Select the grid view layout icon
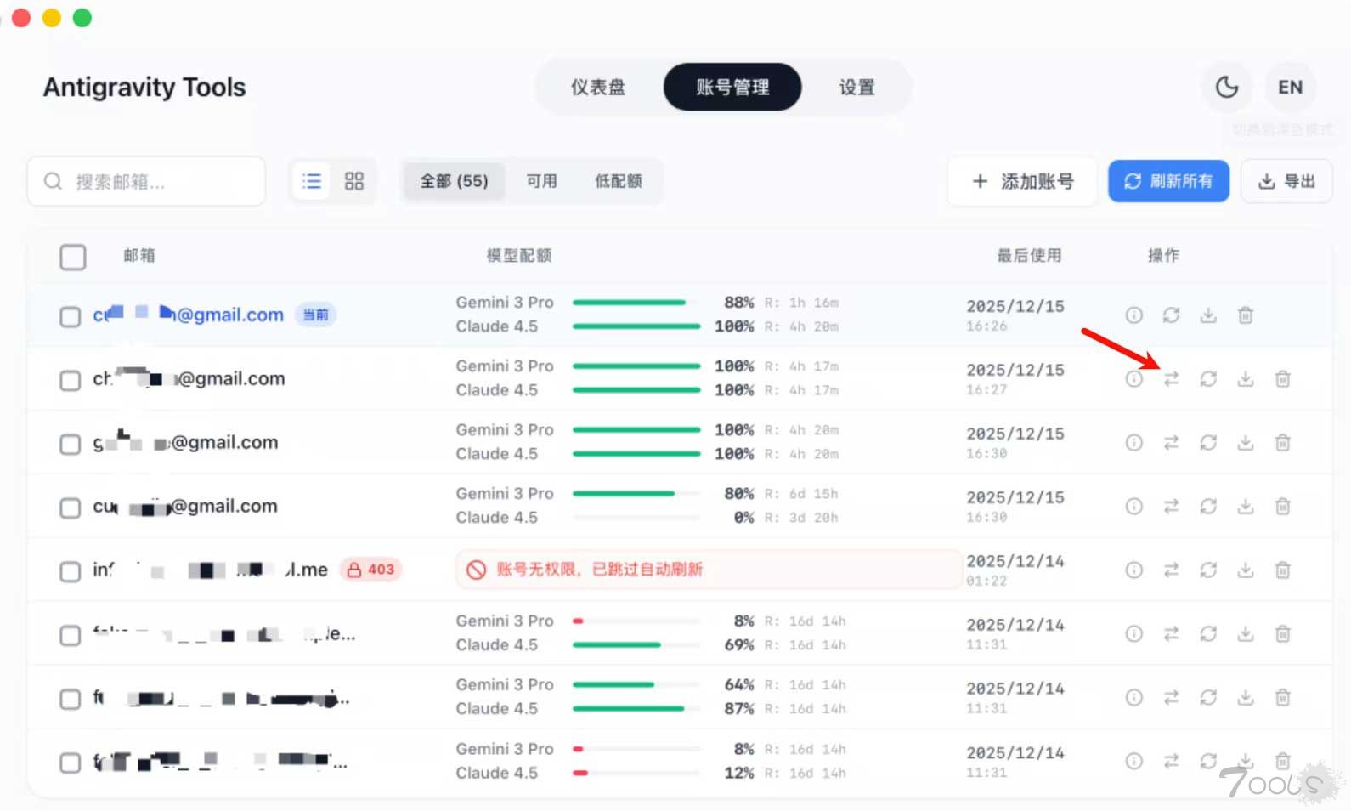Screen dimensions: 1351x811 coord(353,181)
